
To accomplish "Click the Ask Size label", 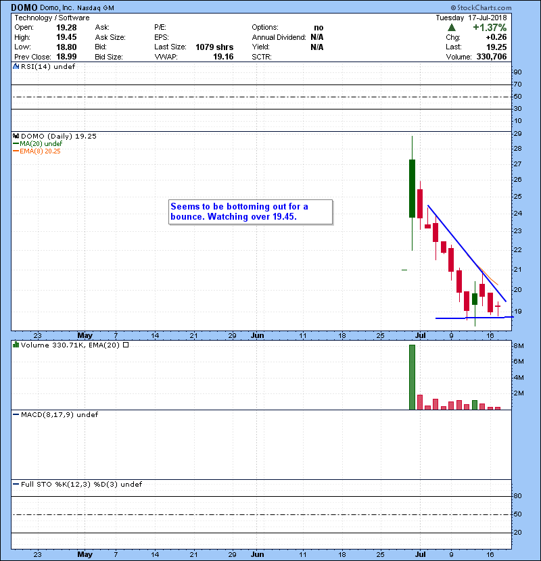I will 110,37.
